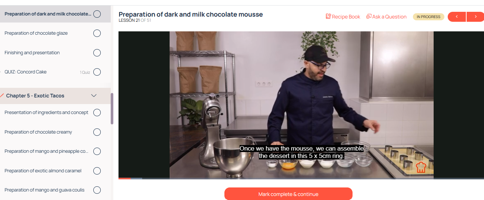The width and height of the screenshot is (484, 200).
Task: Toggle completion circle for Finishing and presentation
Action: 97,53
